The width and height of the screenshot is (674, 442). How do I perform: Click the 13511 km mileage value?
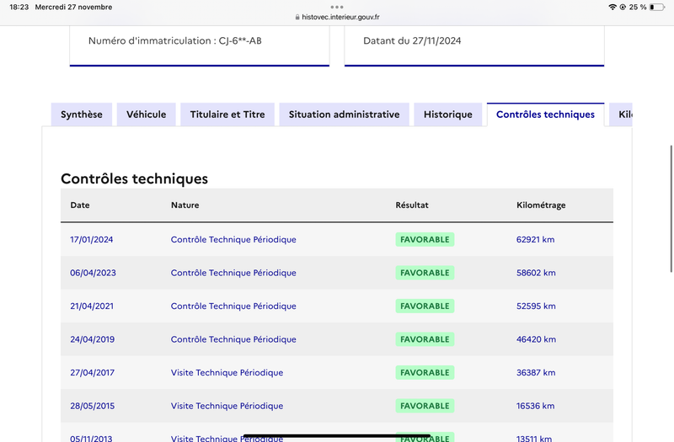[x=534, y=439]
